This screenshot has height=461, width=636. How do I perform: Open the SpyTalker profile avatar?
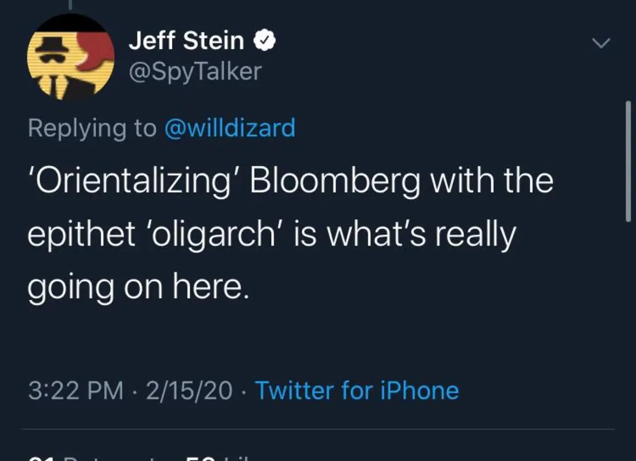pos(71,57)
